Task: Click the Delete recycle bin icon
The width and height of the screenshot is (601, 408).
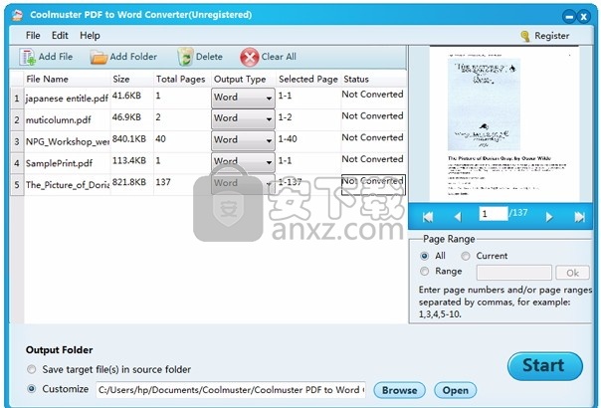Action: pos(185,57)
